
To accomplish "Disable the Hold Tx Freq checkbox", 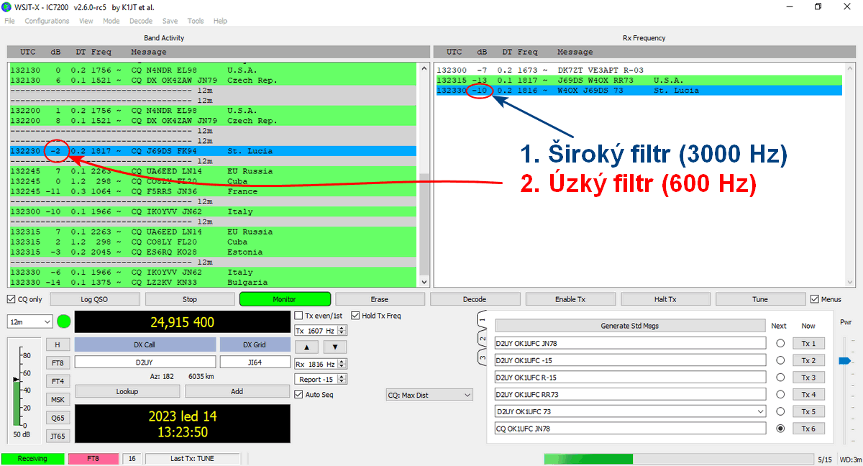I will [355, 316].
